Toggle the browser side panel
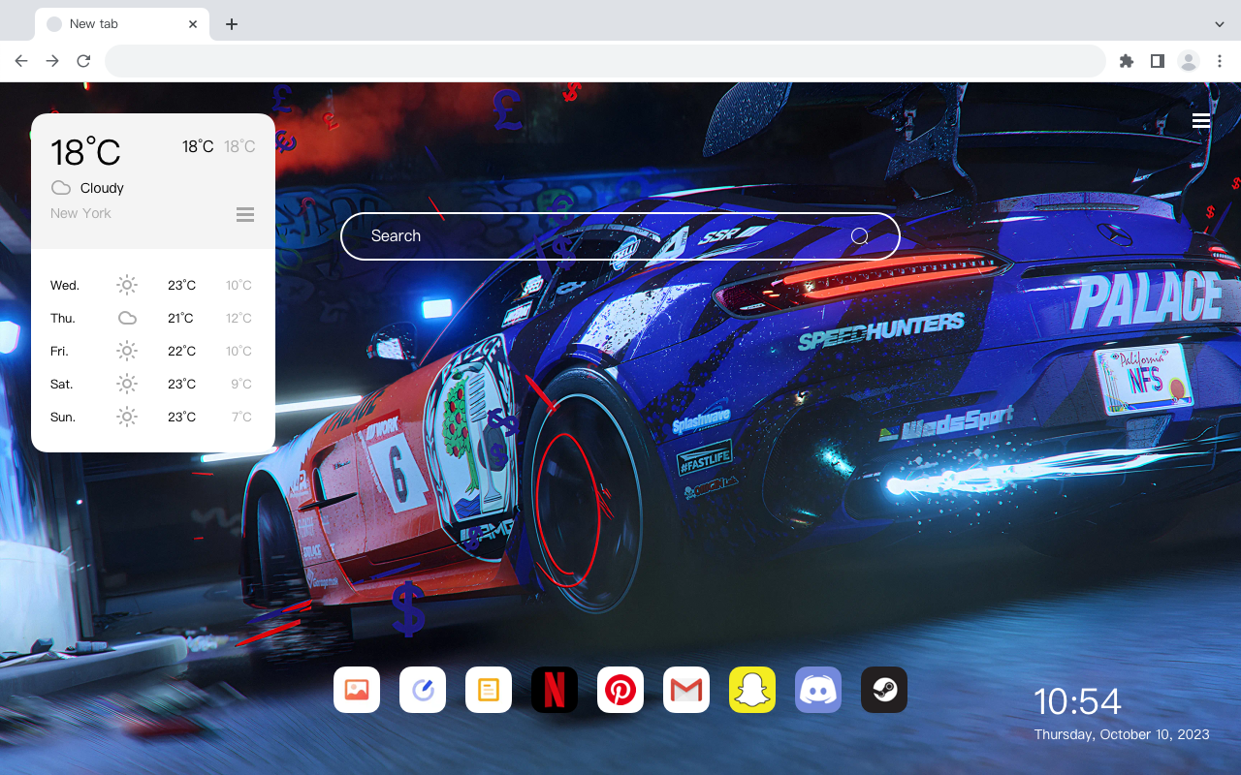The height and width of the screenshot is (775, 1241). [x=1157, y=61]
